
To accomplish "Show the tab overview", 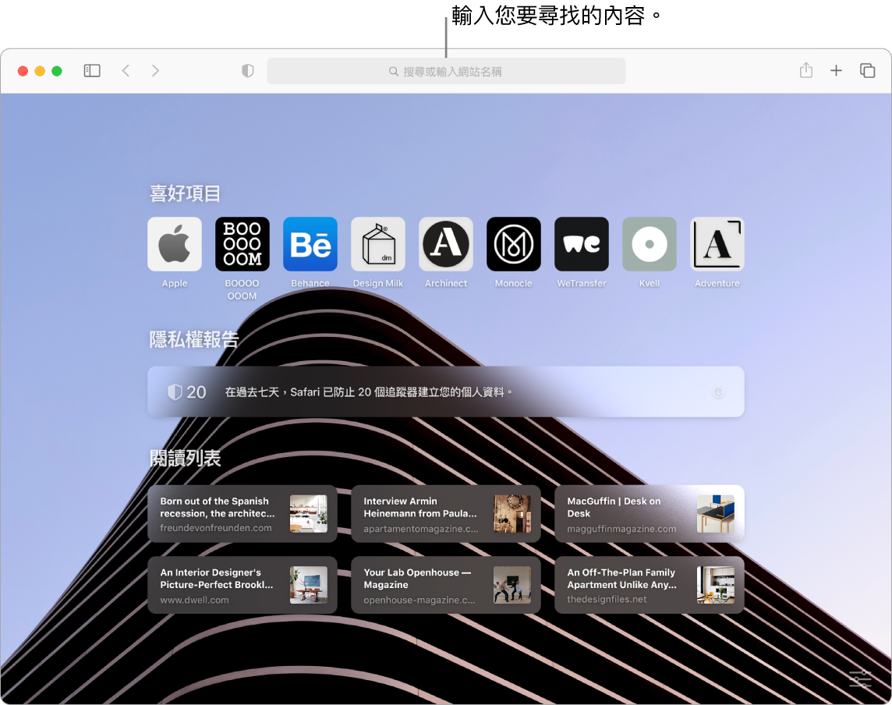I will 867,70.
